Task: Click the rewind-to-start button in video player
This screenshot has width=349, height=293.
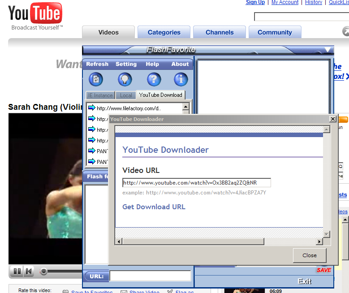Action: click(x=29, y=271)
